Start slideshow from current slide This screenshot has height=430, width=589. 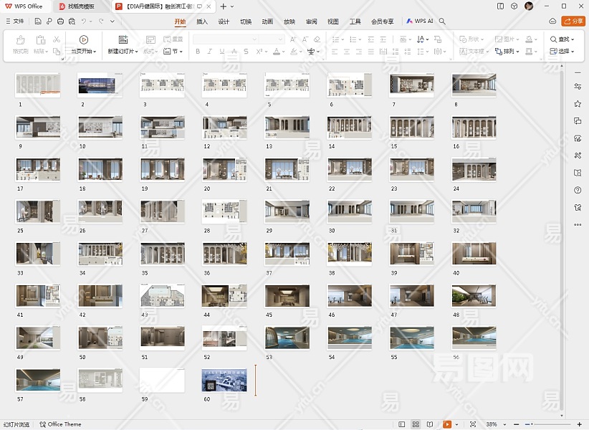84,40
